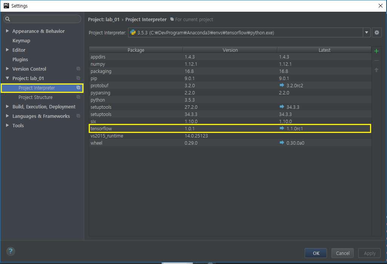Click the help question mark icon
Viewport: 387px width, 264px height.
pos(10,252)
